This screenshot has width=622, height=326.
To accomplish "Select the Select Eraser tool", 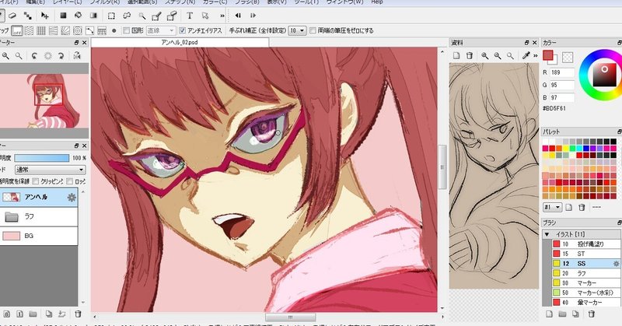I will click(x=172, y=16).
